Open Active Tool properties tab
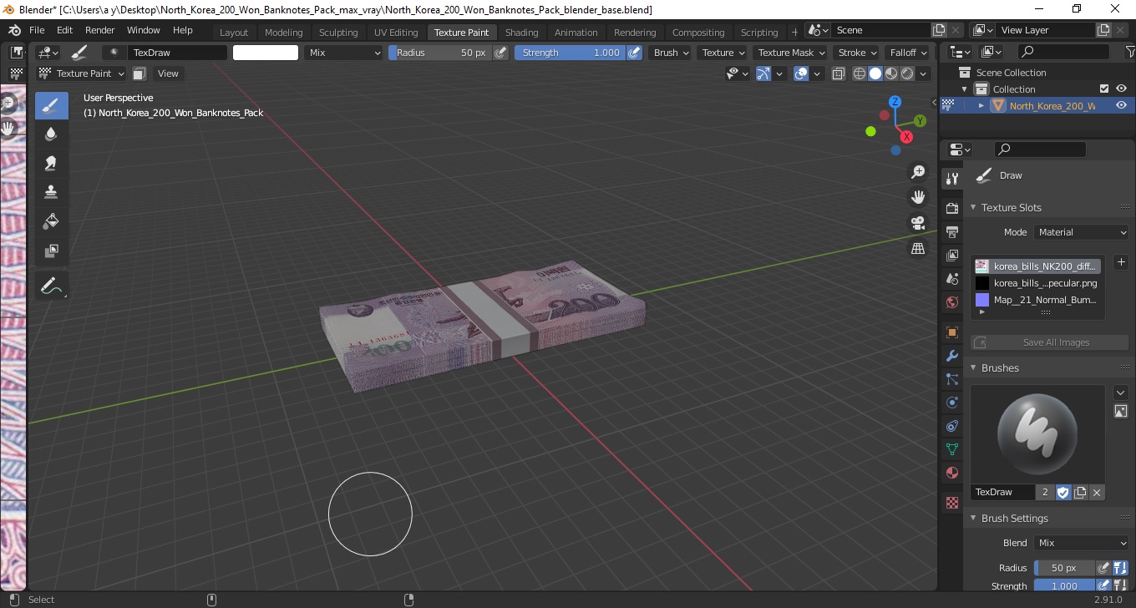The image size is (1136, 608). tap(951, 179)
